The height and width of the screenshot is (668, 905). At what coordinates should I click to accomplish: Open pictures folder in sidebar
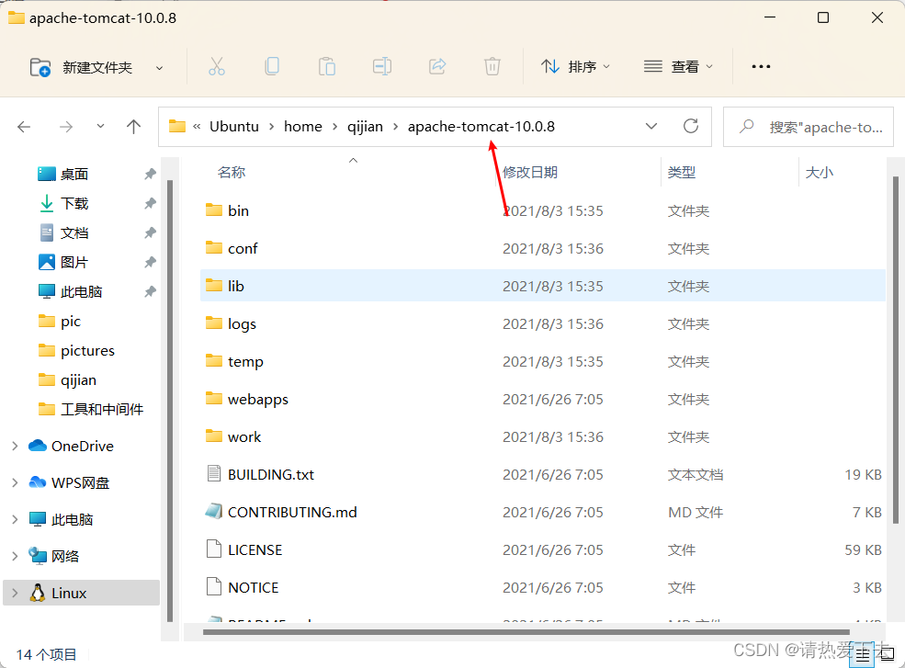pos(87,350)
